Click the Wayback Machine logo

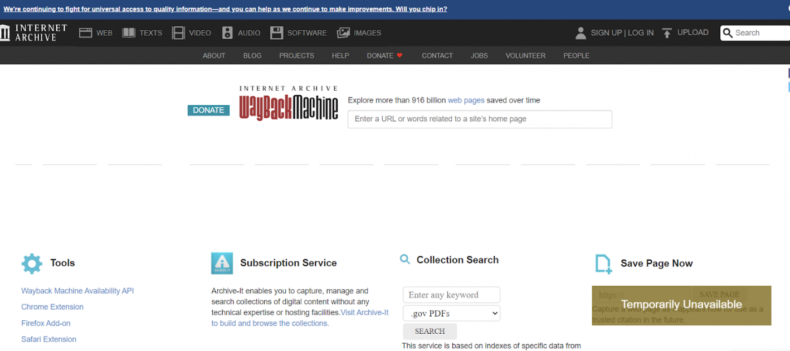[x=289, y=103]
